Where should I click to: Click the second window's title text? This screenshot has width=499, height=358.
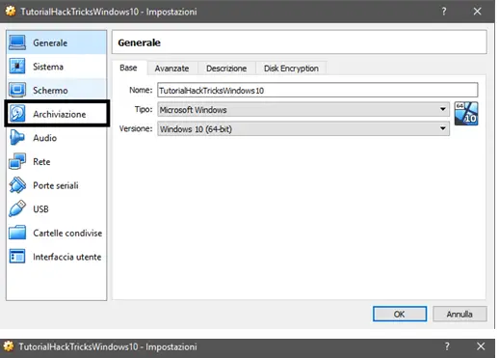pos(108,346)
